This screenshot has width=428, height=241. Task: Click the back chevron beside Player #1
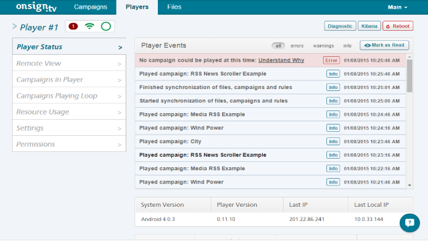tap(15, 26)
